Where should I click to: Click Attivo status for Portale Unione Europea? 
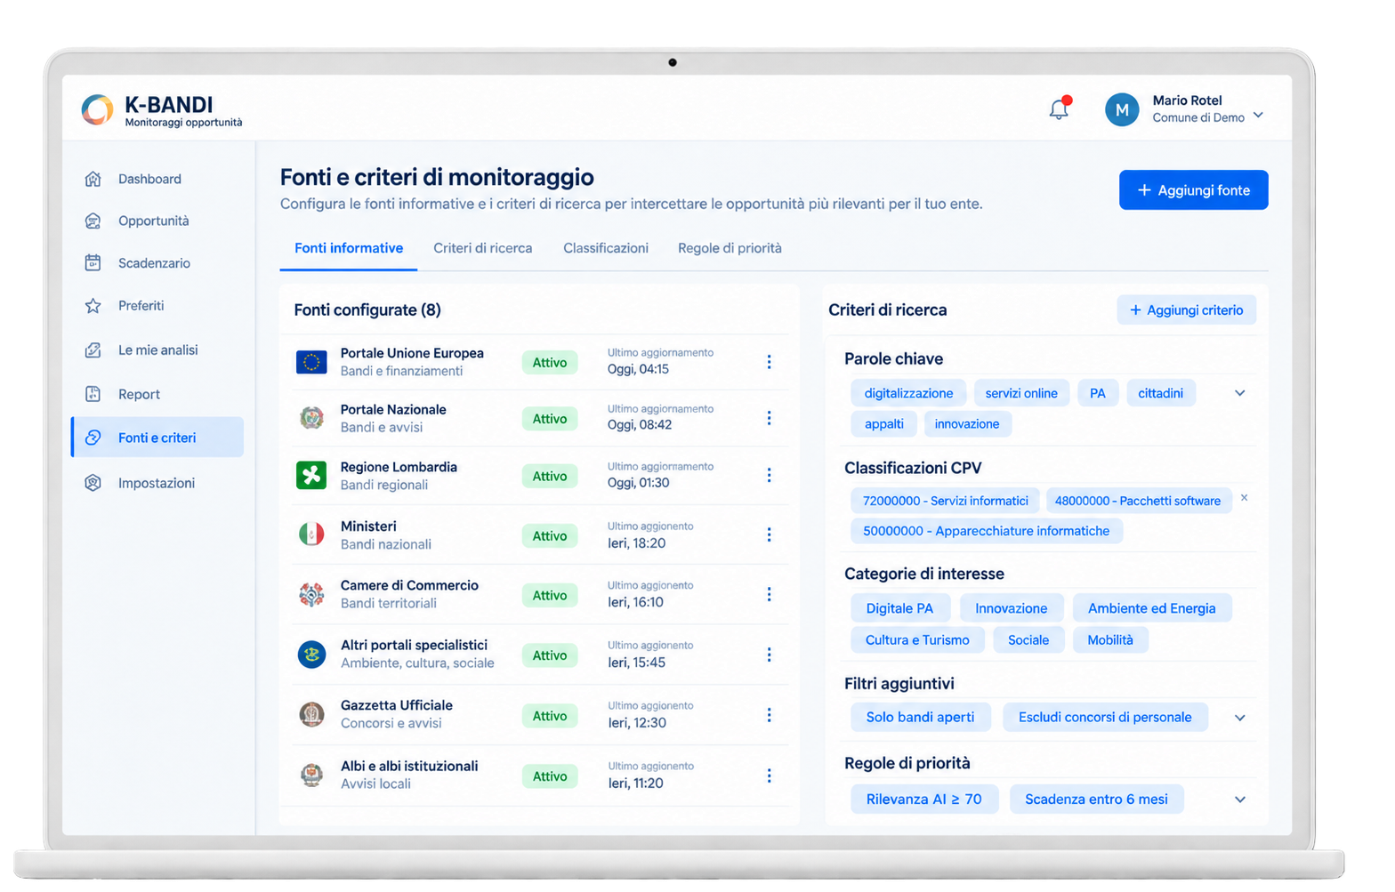[x=550, y=363]
